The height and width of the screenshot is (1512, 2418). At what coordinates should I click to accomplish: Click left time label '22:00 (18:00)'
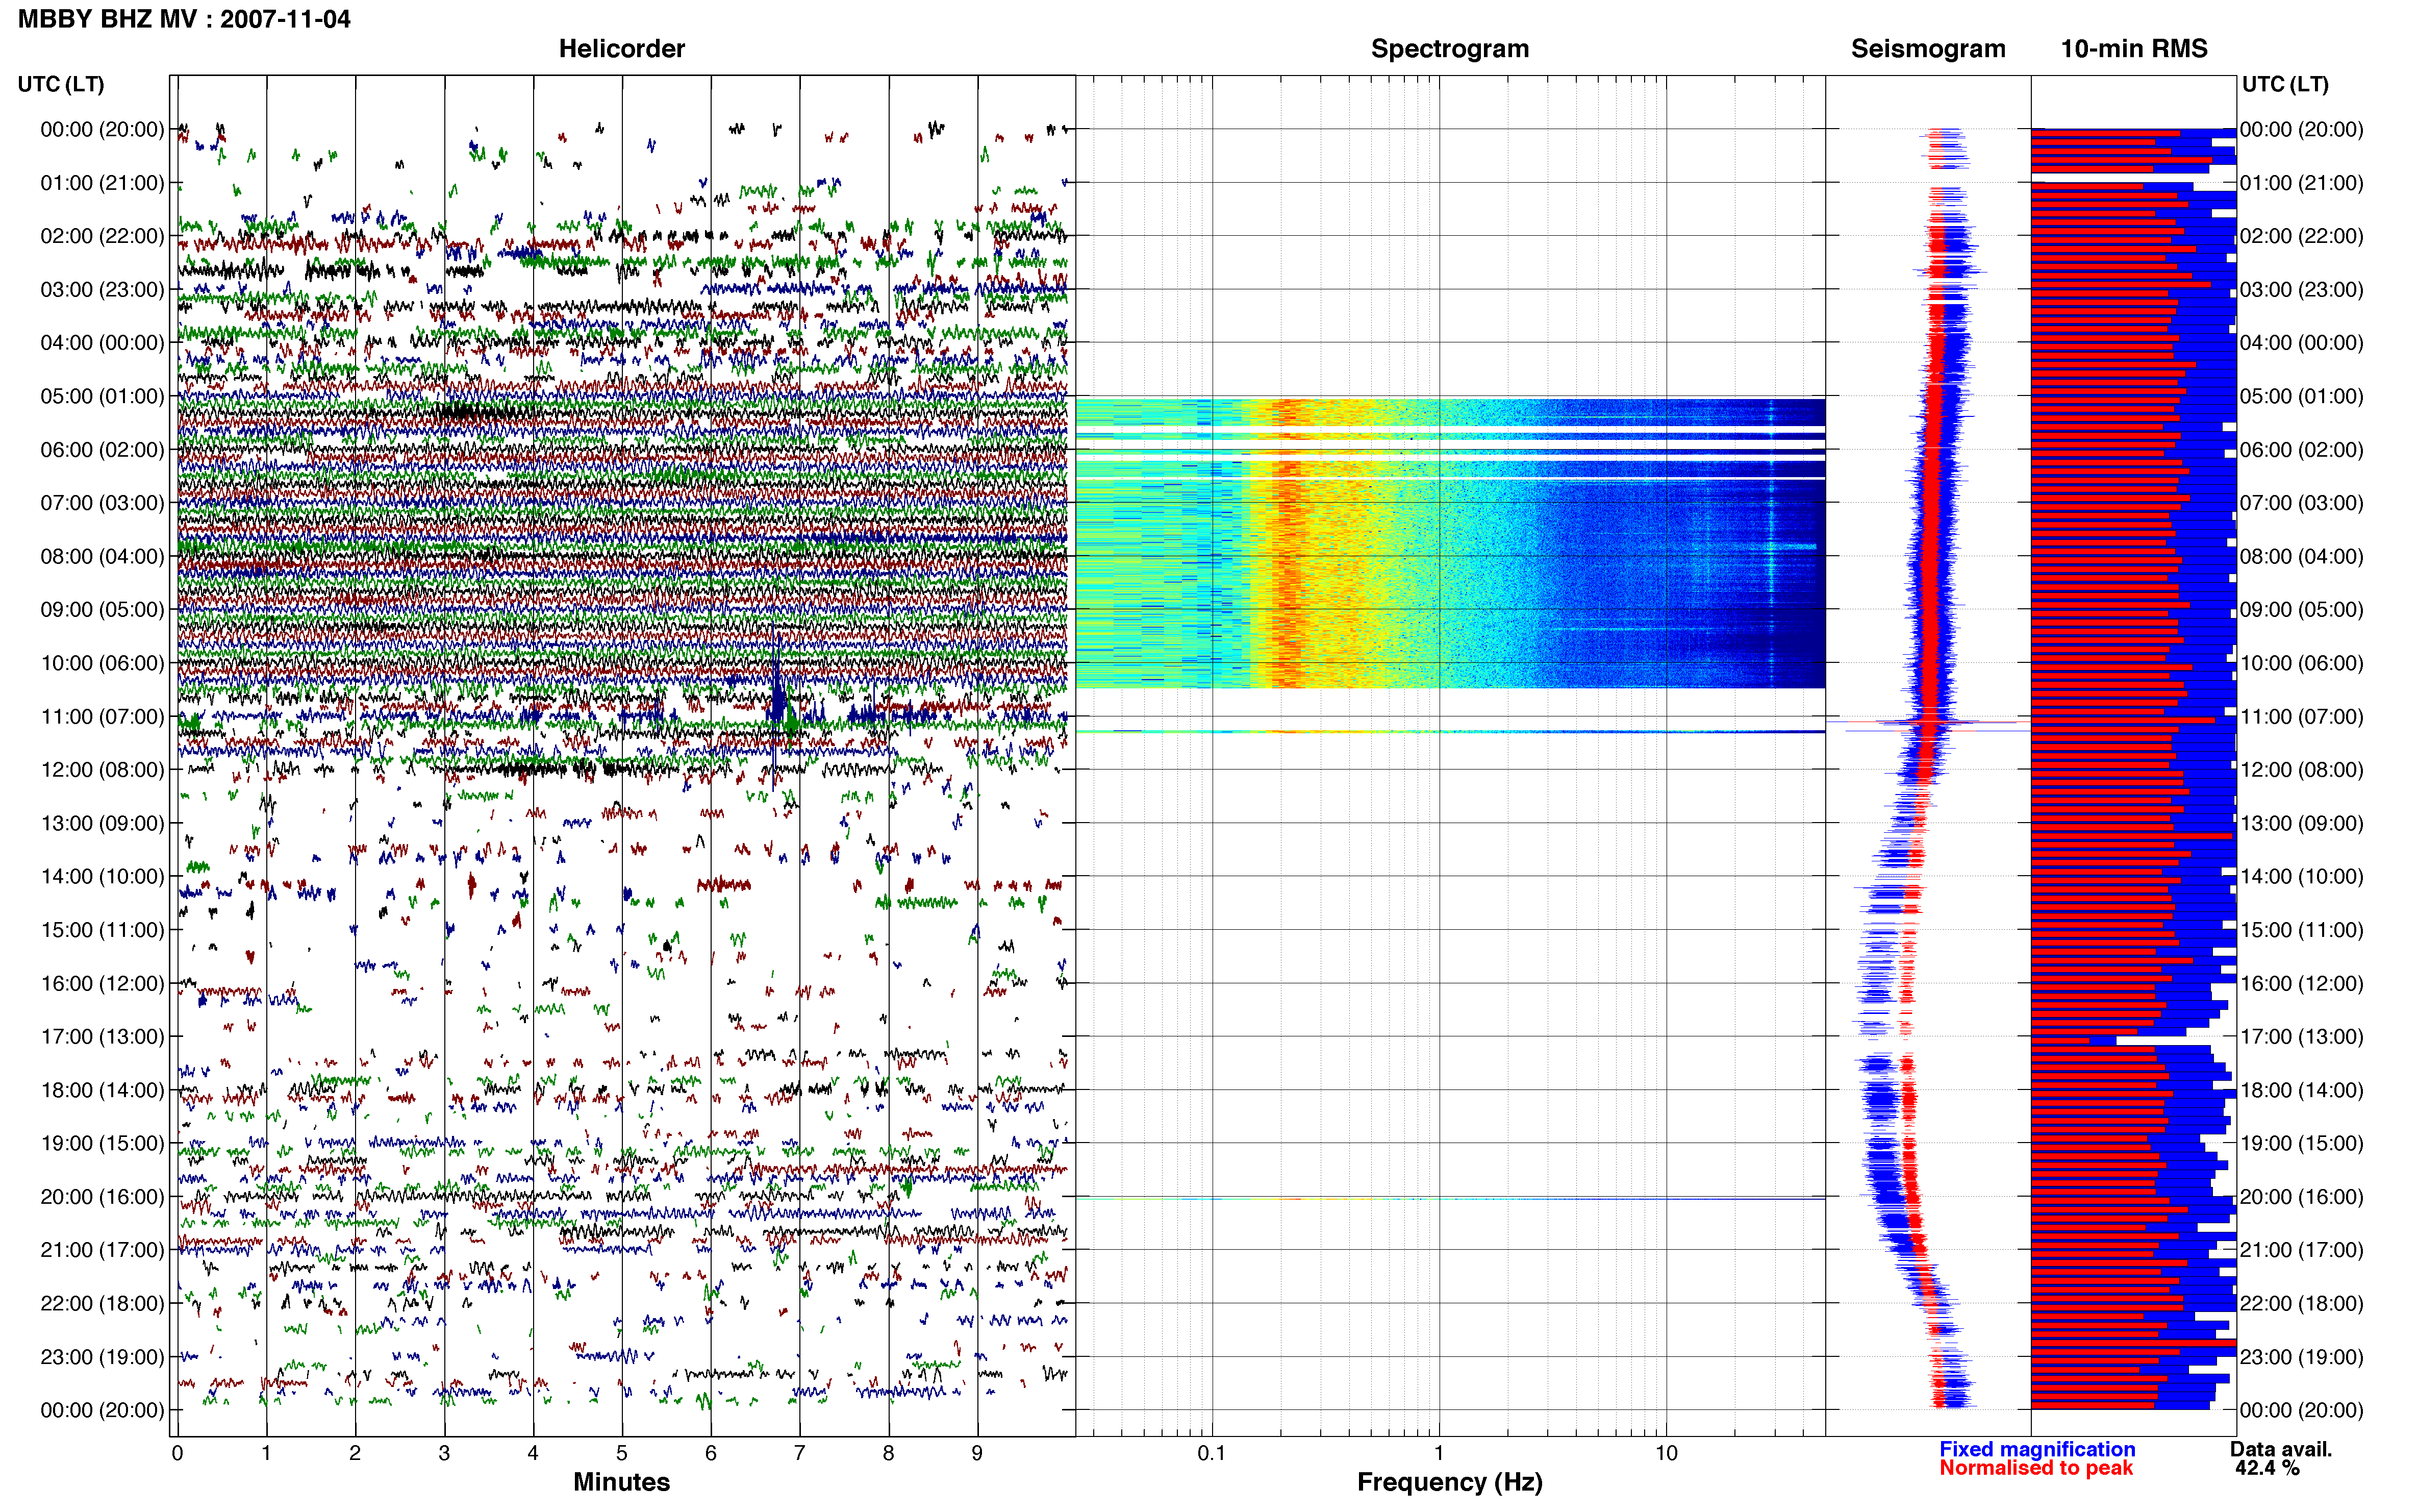click(102, 1304)
